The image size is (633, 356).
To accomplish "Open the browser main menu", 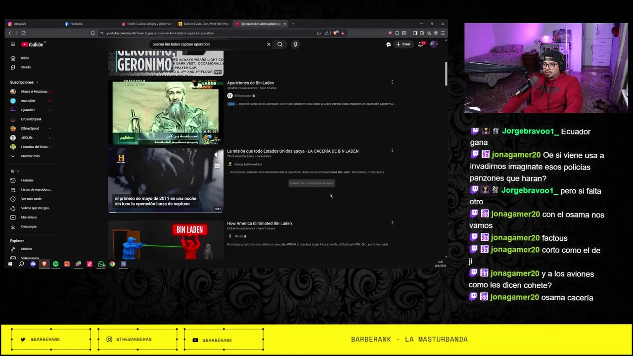I will [x=443, y=33].
